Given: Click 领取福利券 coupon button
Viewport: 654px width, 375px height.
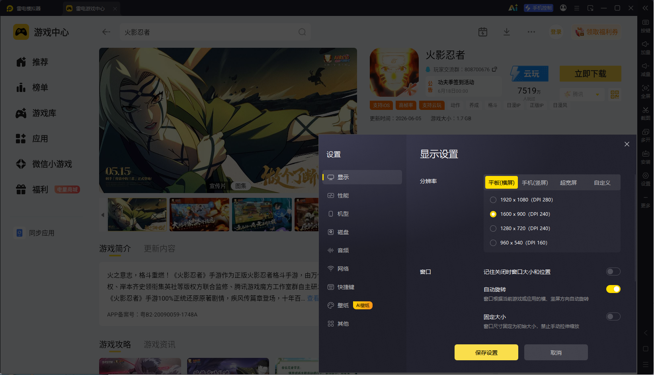Looking at the screenshot, I should tap(597, 32).
